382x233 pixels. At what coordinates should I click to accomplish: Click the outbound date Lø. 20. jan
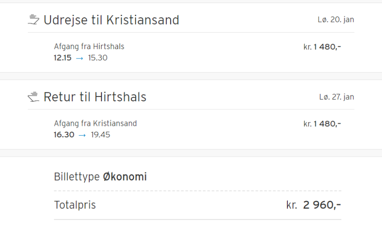(336, 20)
